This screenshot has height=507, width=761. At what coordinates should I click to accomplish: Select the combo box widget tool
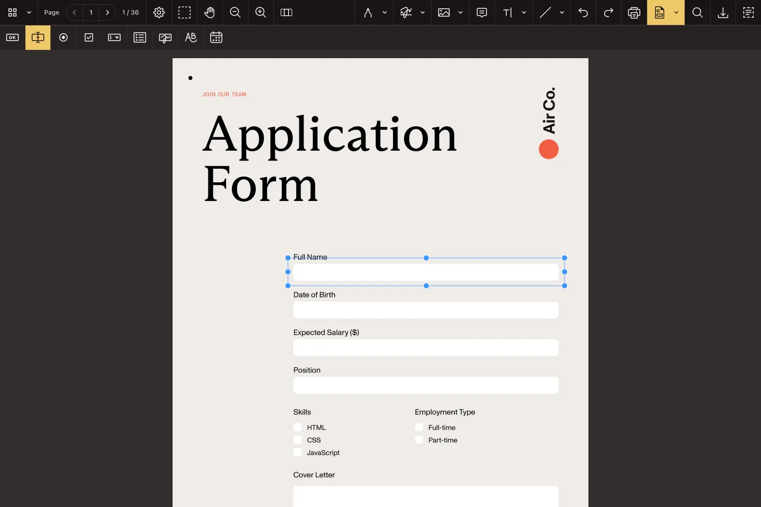(x=114, y=37)
